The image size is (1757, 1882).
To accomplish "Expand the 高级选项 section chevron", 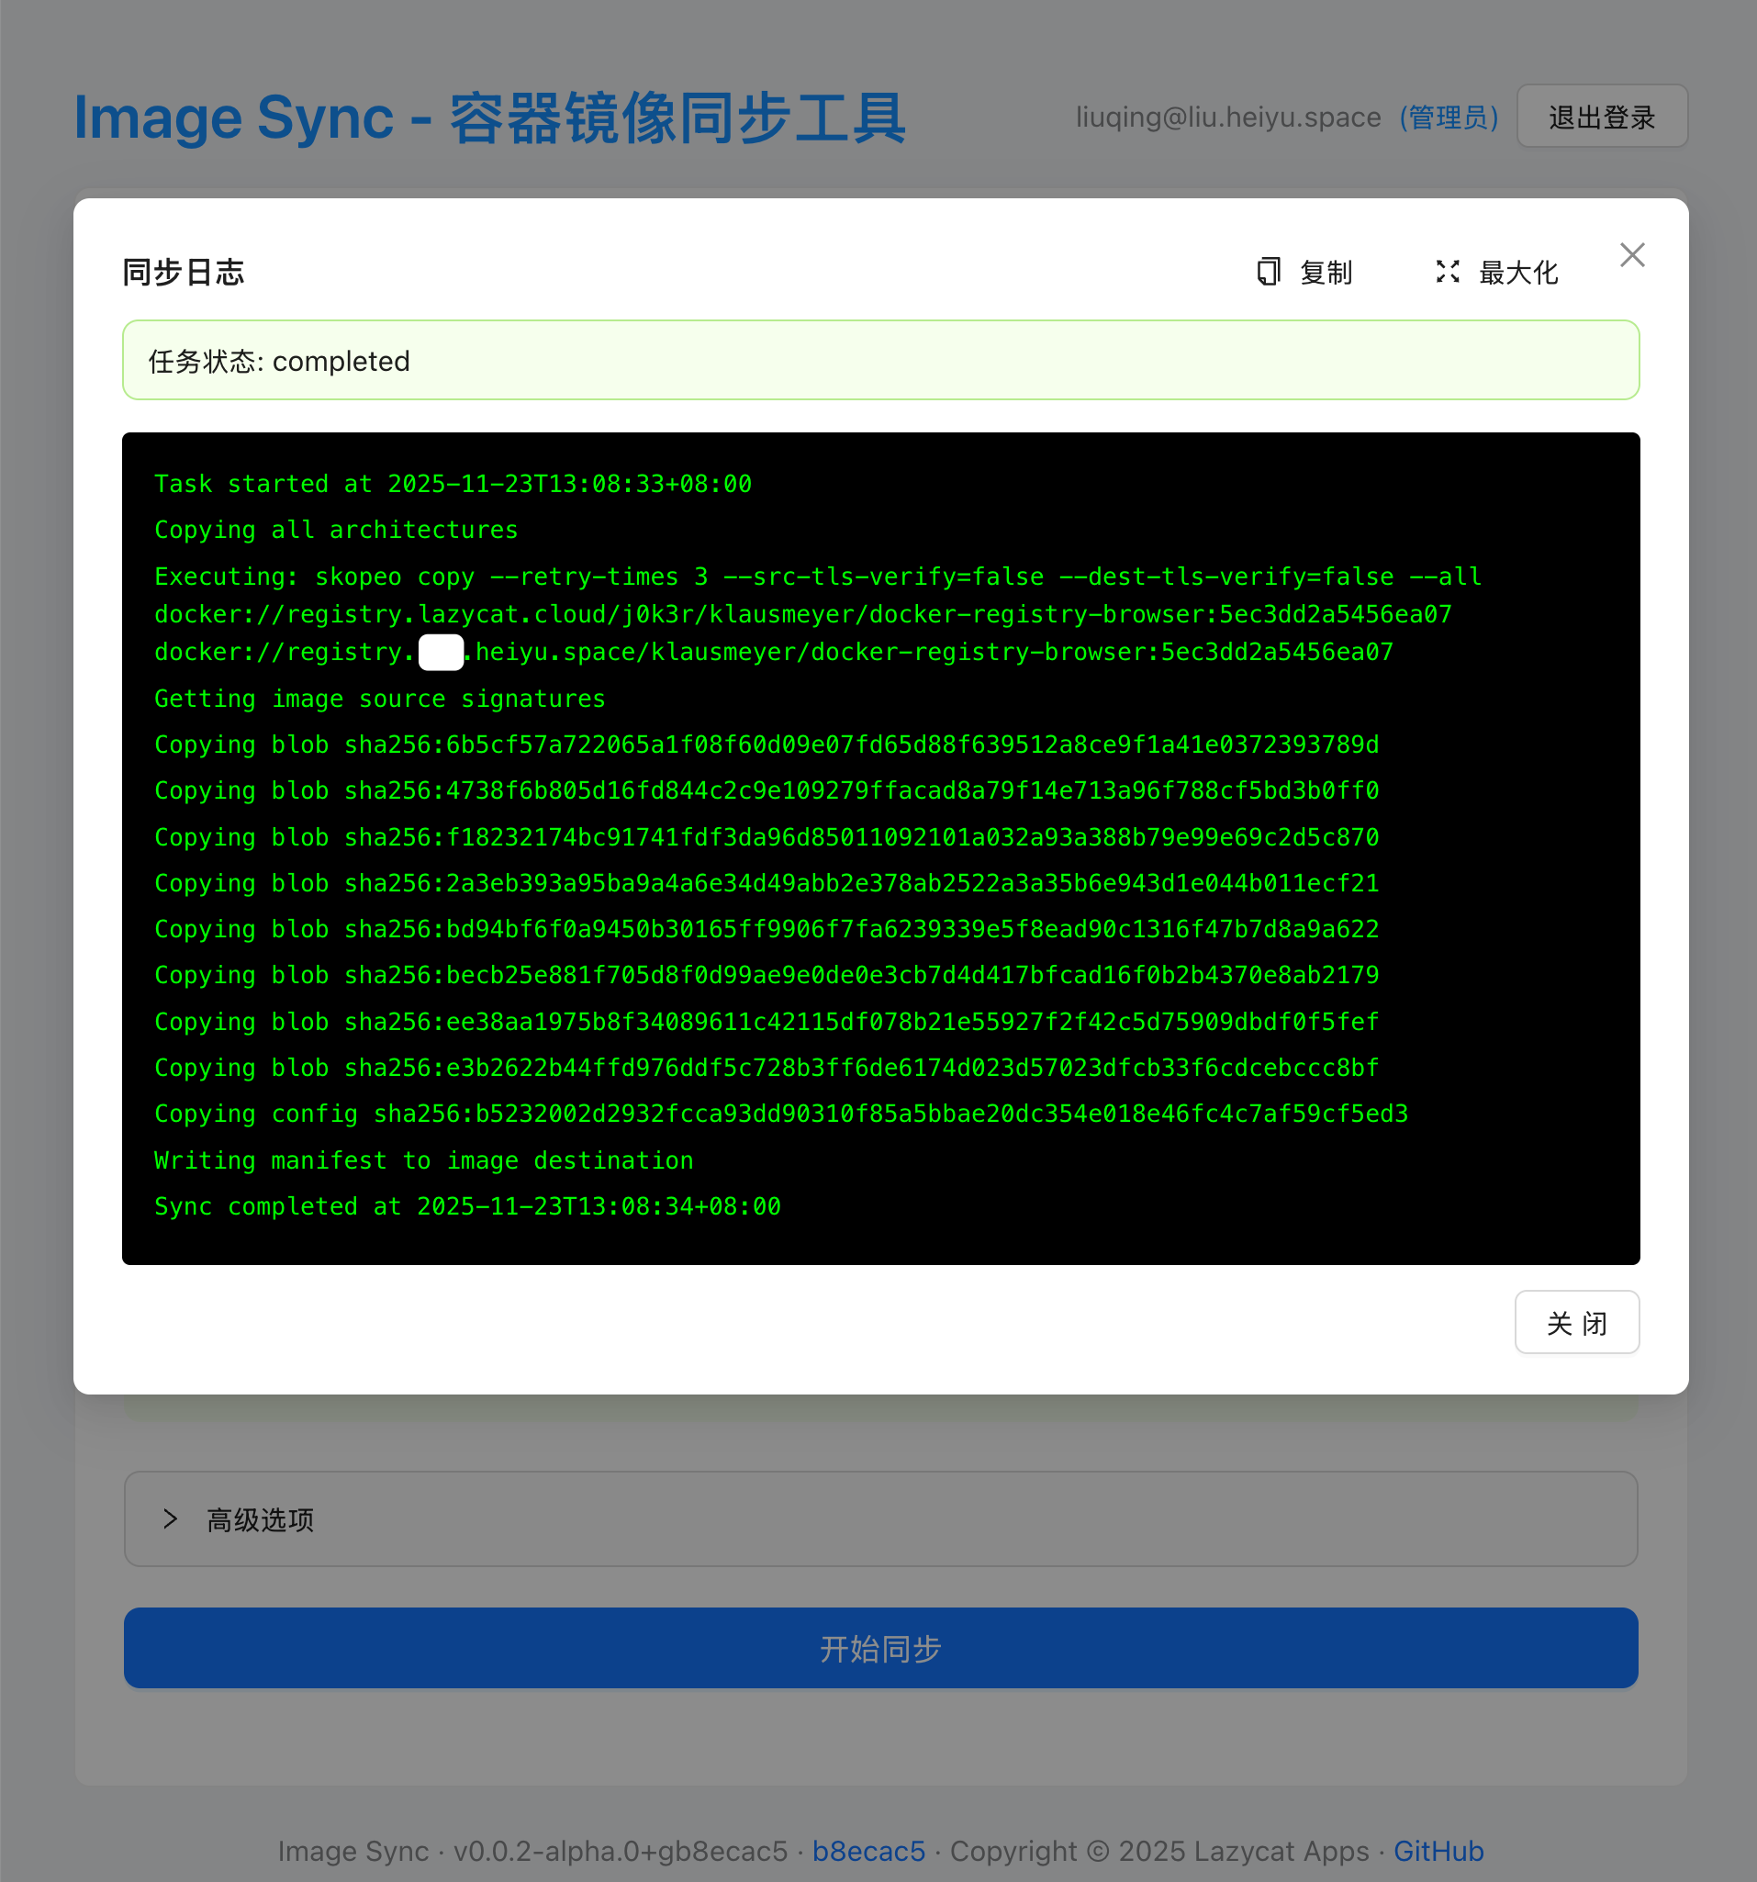I will (x=171, y=1518).
